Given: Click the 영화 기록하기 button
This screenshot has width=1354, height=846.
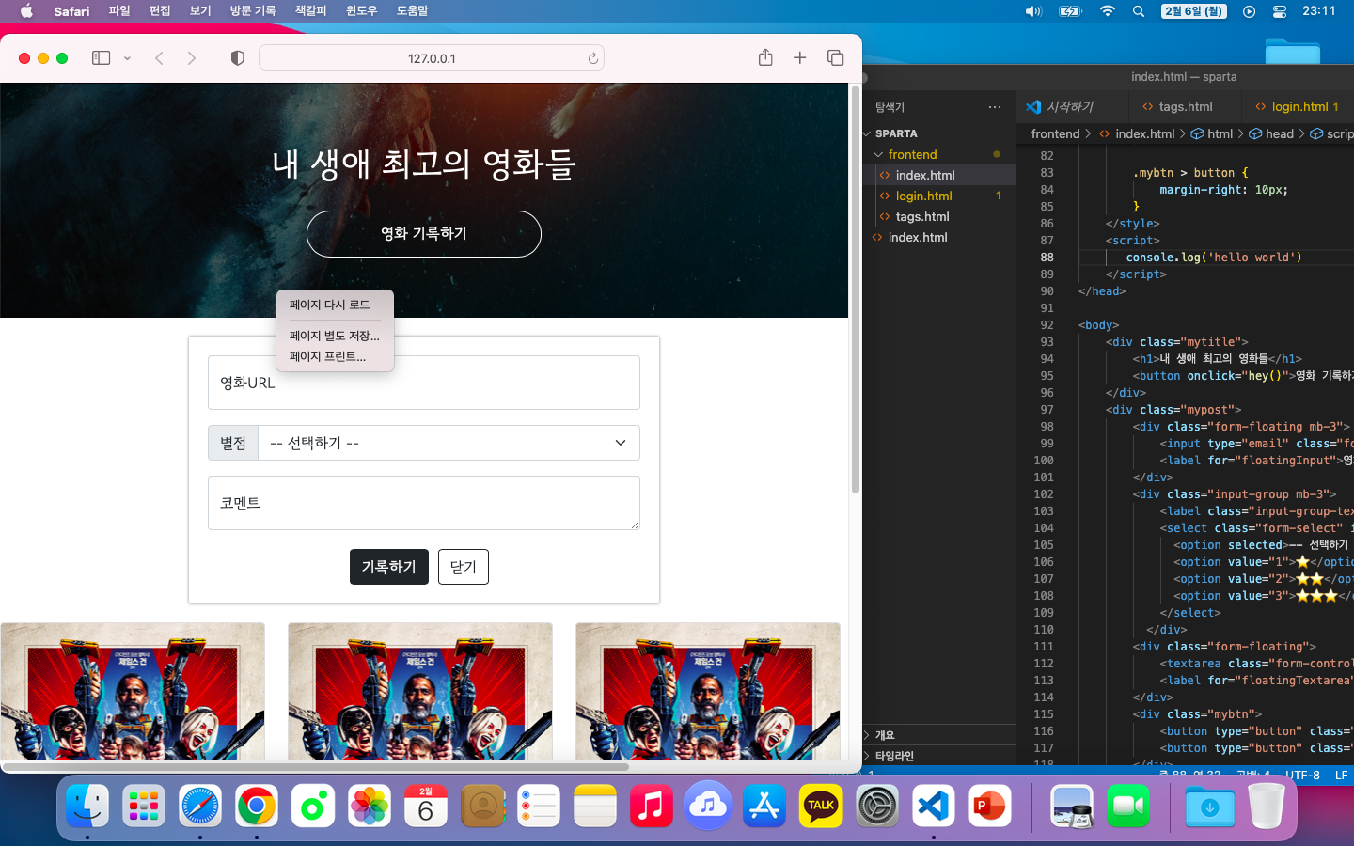Looking at the screenshot, I should tap(424, 234).
